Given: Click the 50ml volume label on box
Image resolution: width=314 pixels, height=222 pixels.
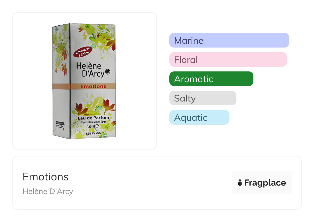Looking at the screenshot, I should 93,126.
